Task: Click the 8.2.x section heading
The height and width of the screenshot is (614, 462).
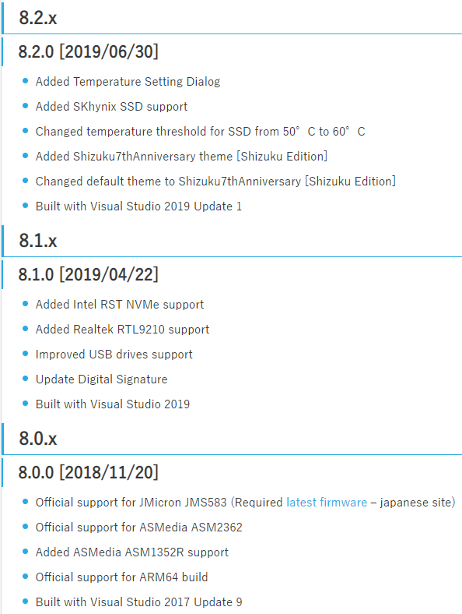Action: pyautogui.click(x=38, y=18)
